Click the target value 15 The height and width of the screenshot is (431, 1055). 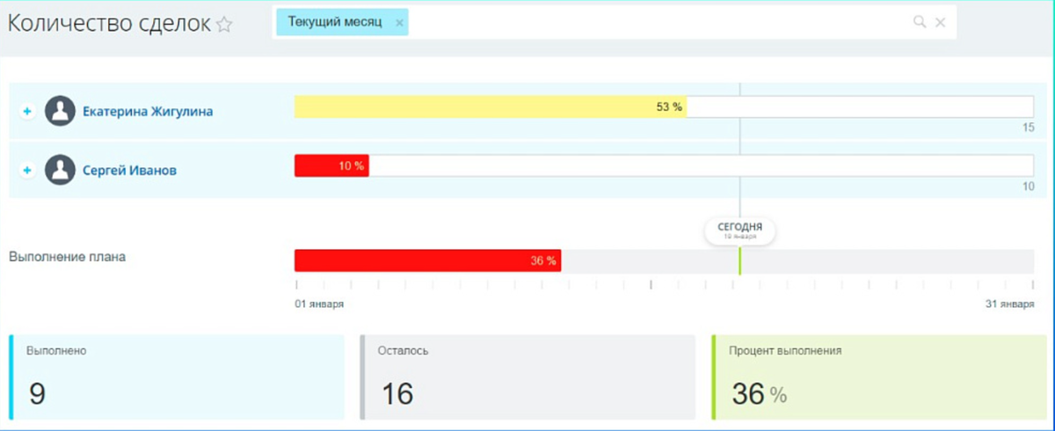(x=1028, y=128)
